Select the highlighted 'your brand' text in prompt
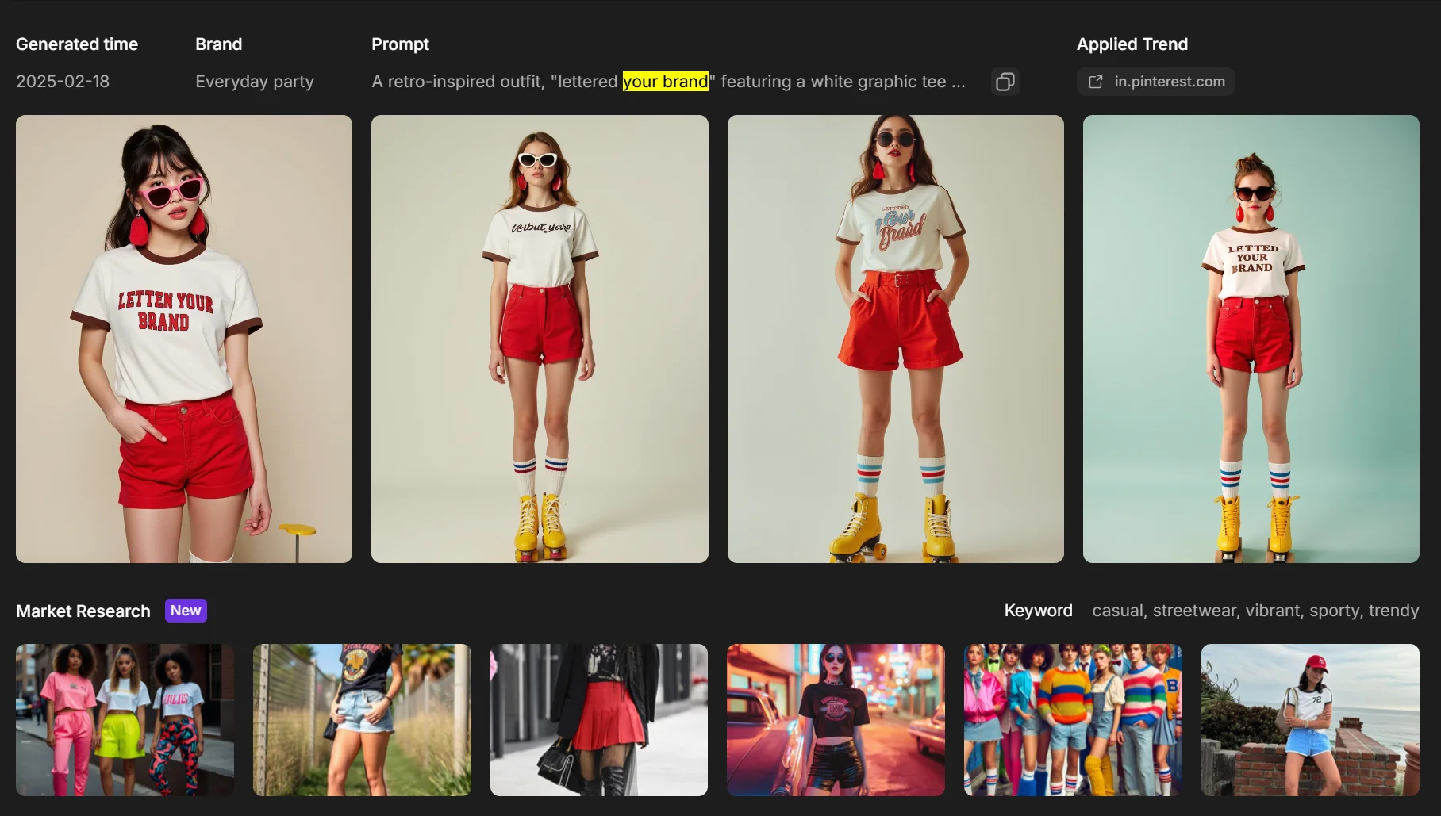The image size is (1441, 816). (666, 81)
